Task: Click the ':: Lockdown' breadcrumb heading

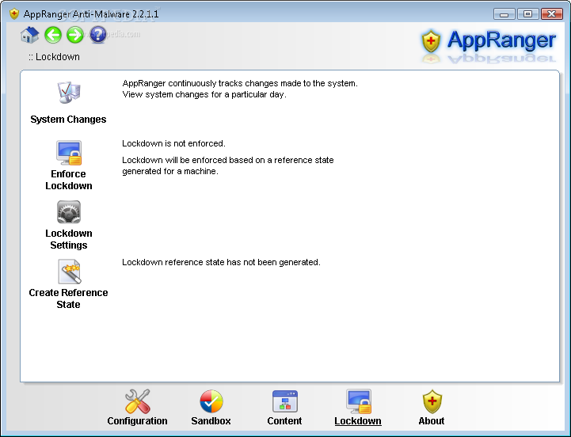Action: 54,57
